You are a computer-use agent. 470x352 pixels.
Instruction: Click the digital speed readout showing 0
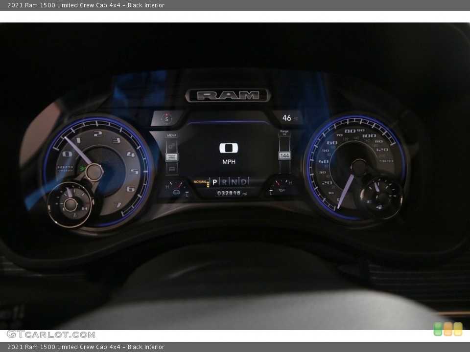[229, 148]
